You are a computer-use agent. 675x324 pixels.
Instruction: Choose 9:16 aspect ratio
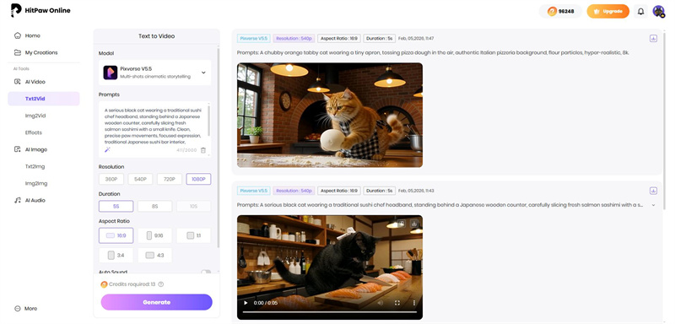[154, 235]
